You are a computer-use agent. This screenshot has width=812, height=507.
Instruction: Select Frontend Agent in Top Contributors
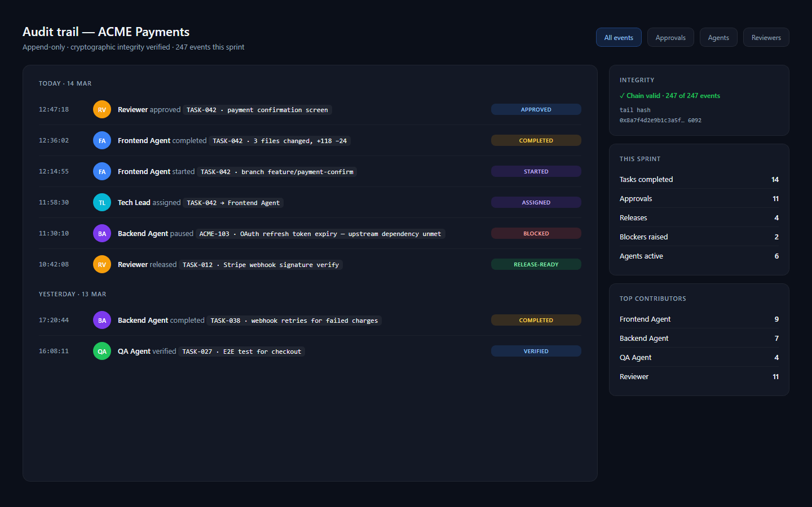click(x=699, y=319)
